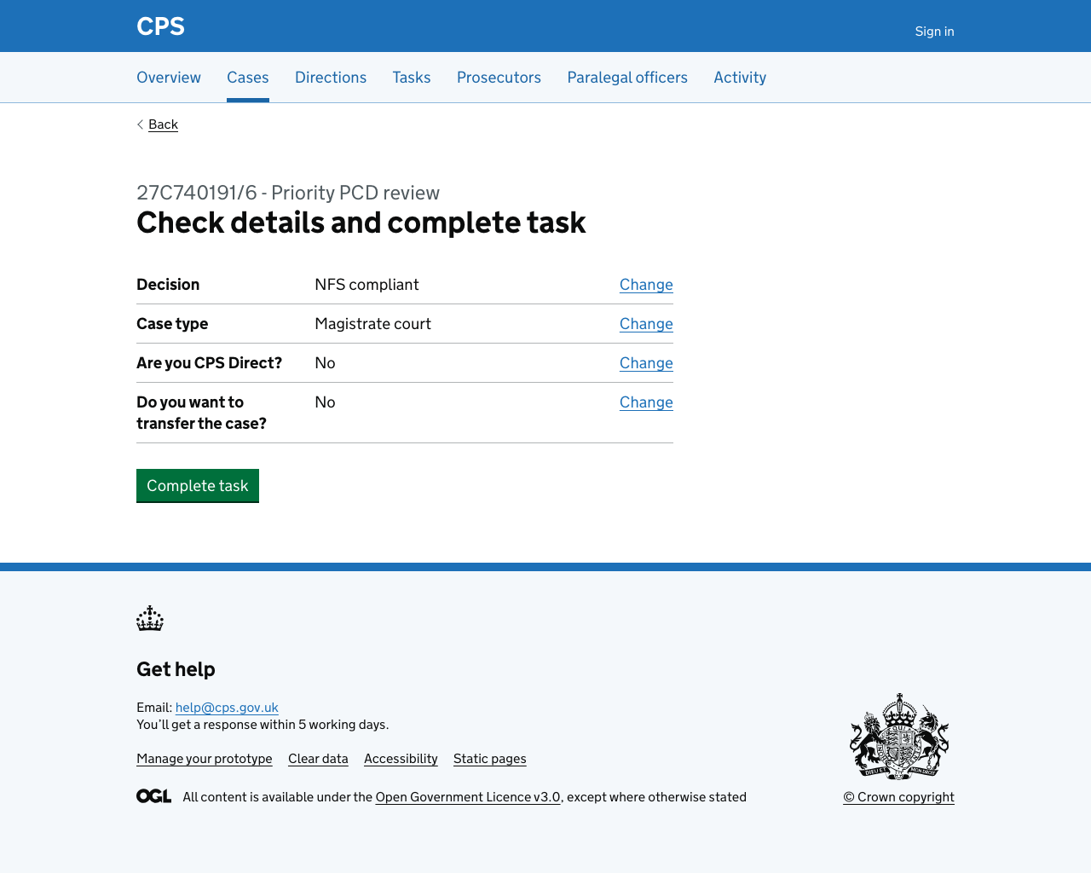Switch to the Directions tab
Screen dimensions: 1091x873
click(331, 76)
